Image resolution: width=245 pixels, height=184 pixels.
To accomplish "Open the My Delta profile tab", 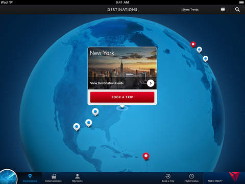I will click(77, 178).
